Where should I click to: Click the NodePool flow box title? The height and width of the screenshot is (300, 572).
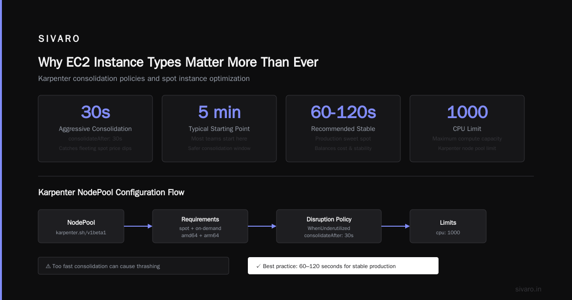pyautogui.click(x=81, y=222)
